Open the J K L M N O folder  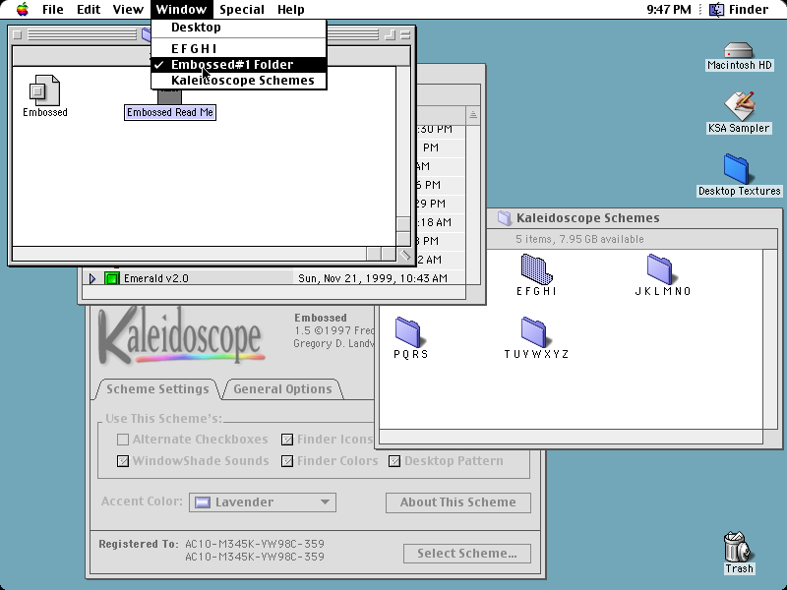[x=660, y=268]
